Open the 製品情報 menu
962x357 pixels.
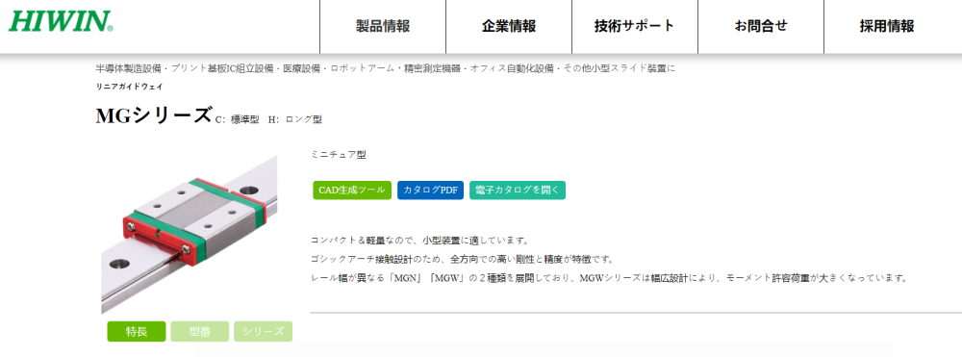(383, 26)
